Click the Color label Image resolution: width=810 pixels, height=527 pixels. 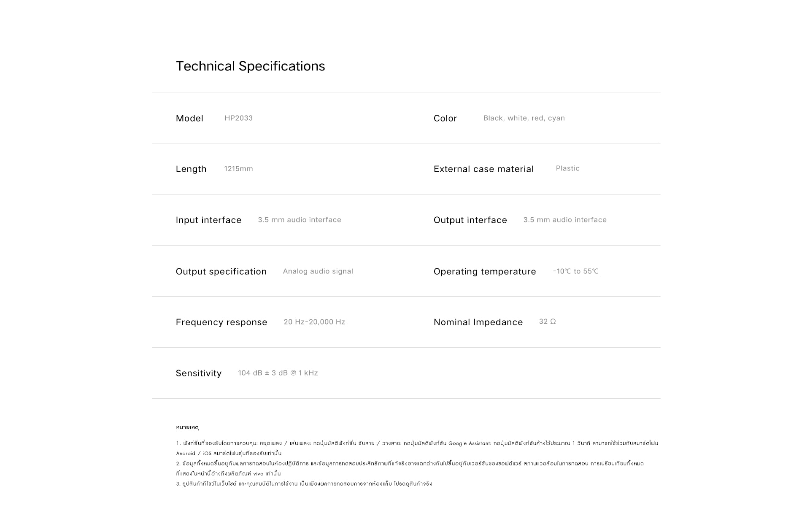click(x=445, y=119)
